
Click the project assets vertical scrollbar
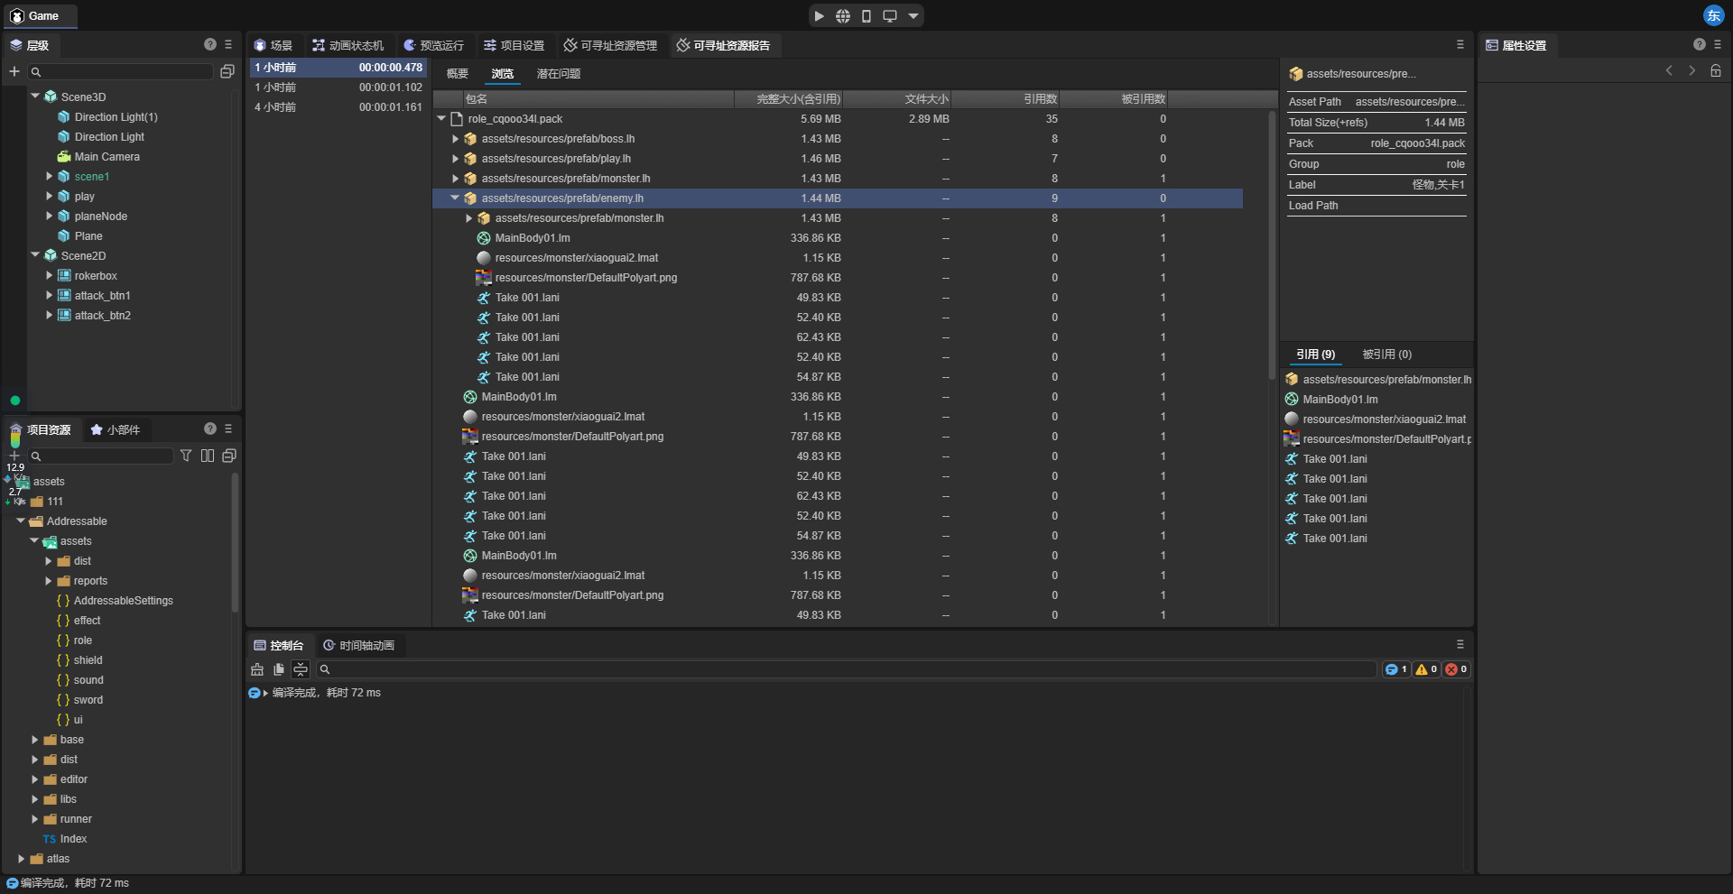tap(236, 541)
